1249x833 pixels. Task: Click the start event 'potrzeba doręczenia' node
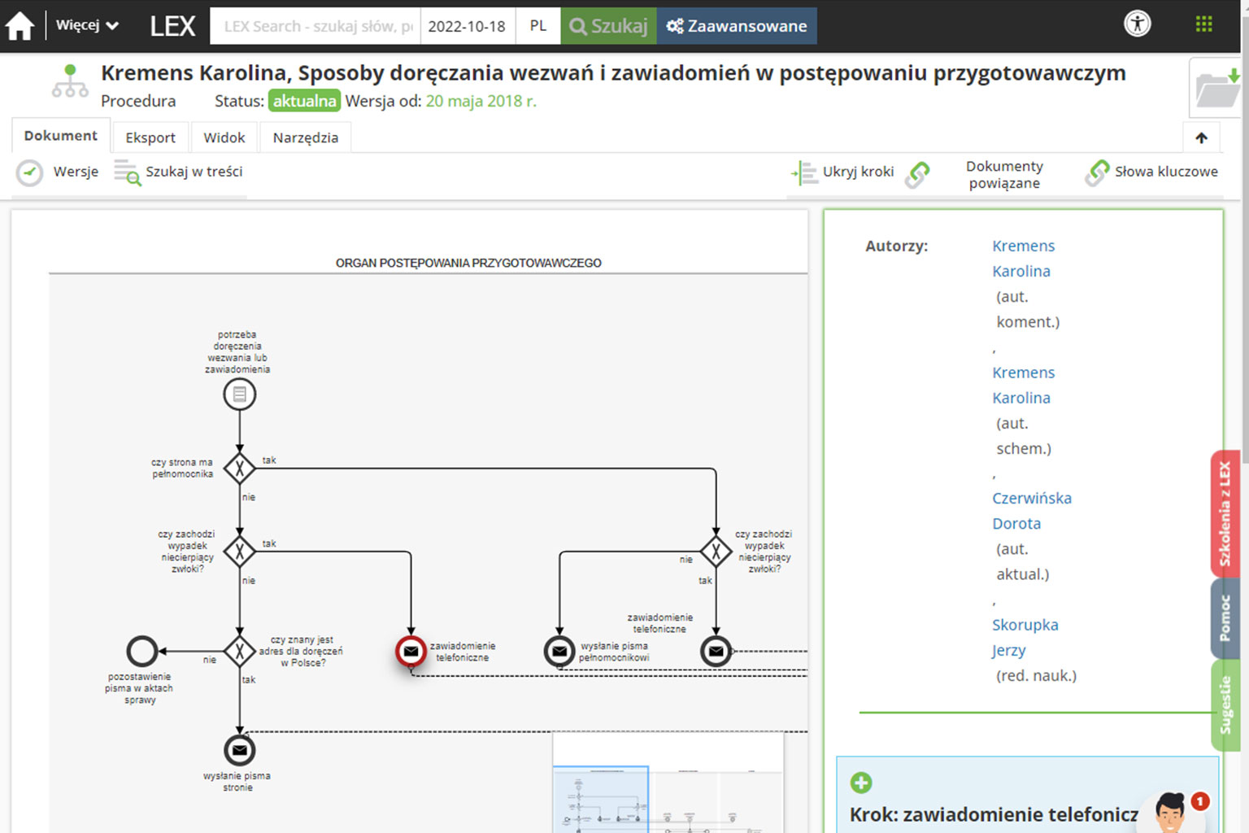coord(239,395)
